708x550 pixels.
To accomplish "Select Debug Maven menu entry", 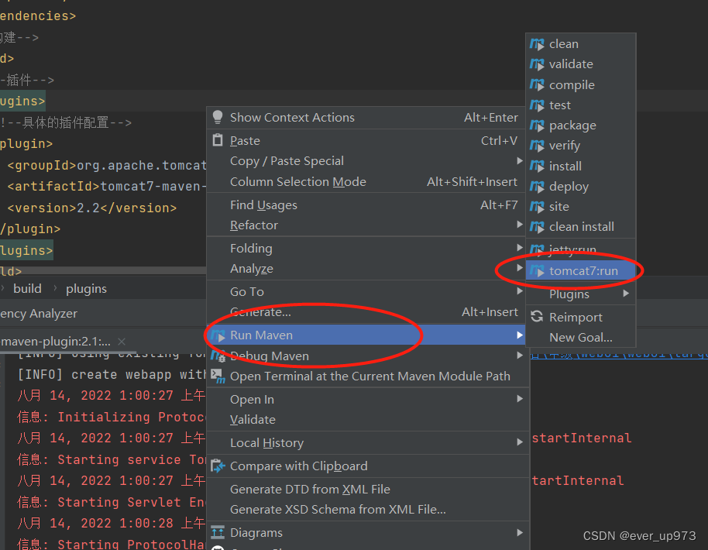I will coord(367,356).
